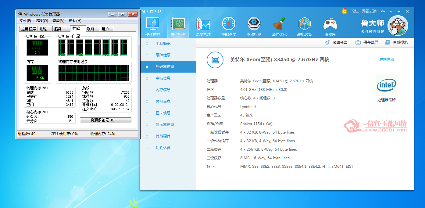Open the 选项(O) menu in Task Manager
The width and height of the screenshot is (425, 208).
[x=42, y=21]
